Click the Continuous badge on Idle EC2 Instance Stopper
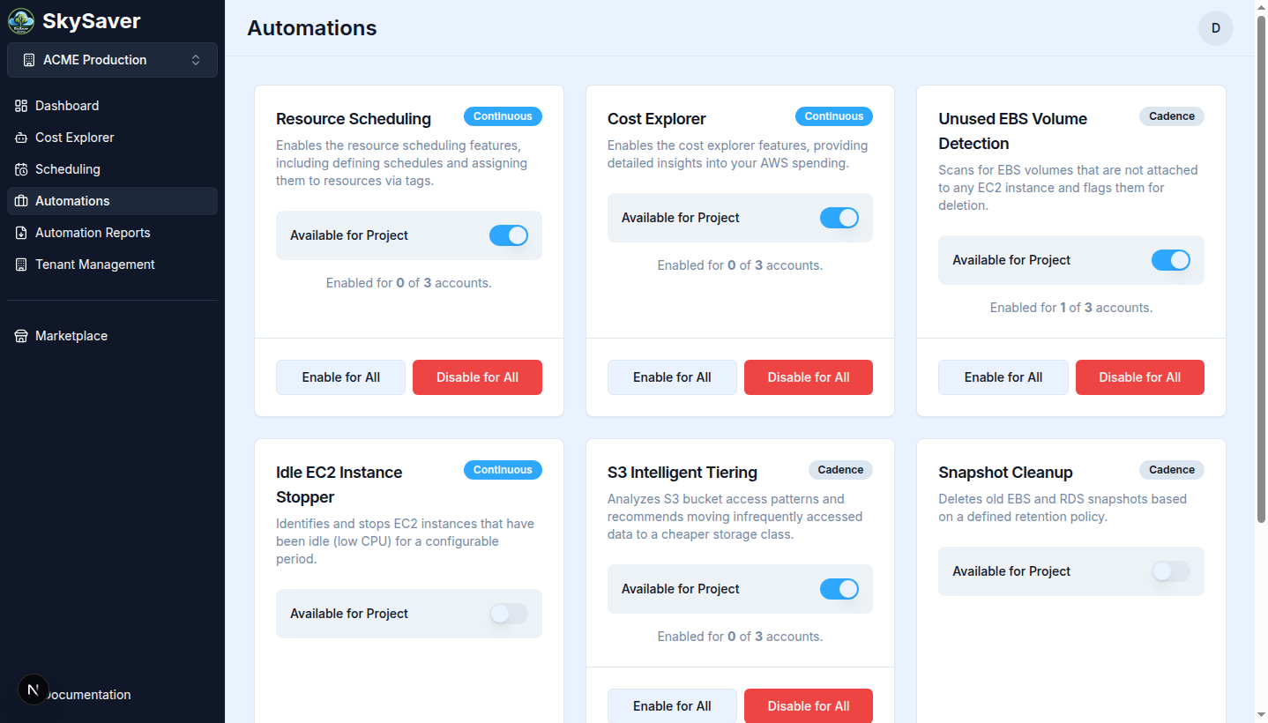The image size is (1268, 723). coord(503,470)
